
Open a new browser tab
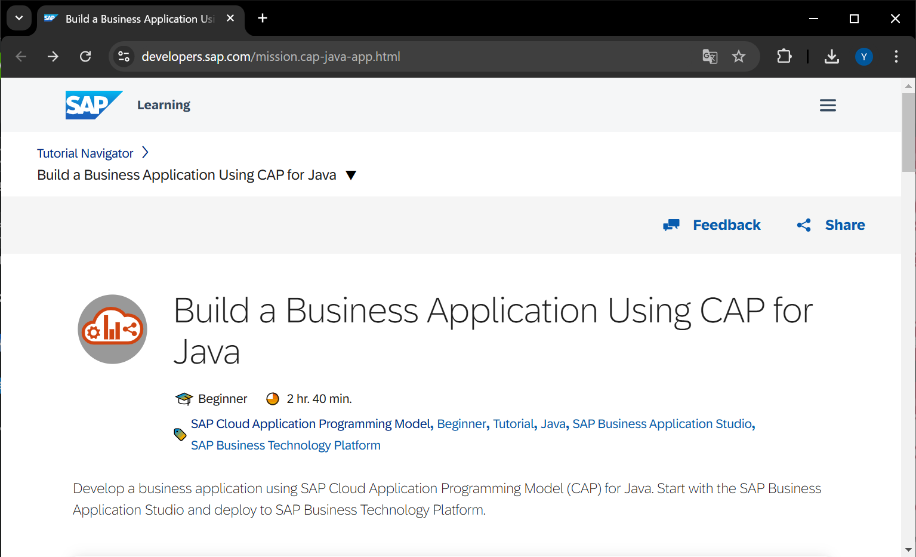click(263, 19)
